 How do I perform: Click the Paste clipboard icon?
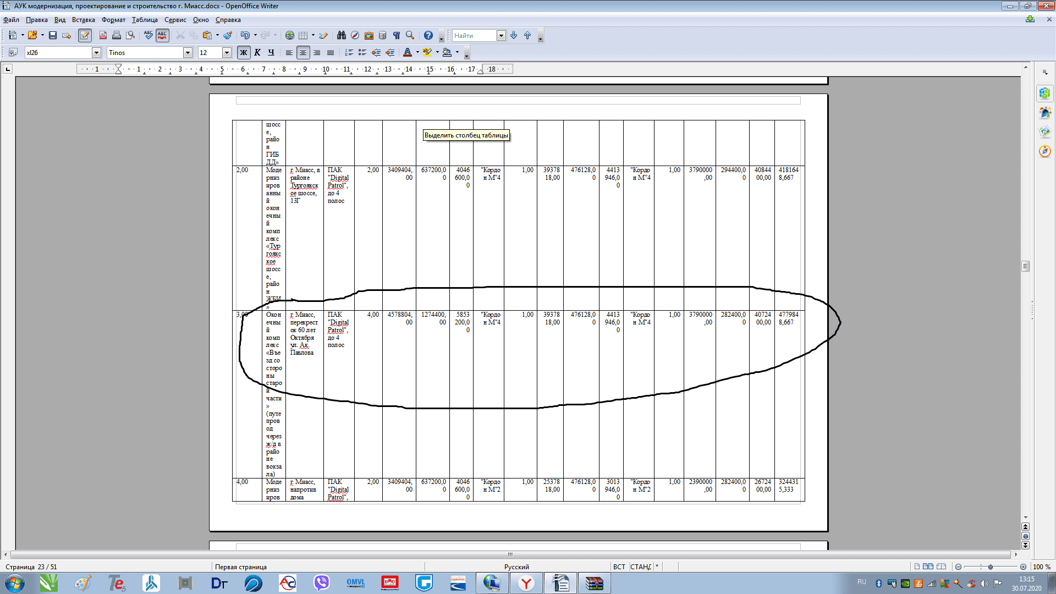click(207, 35)
